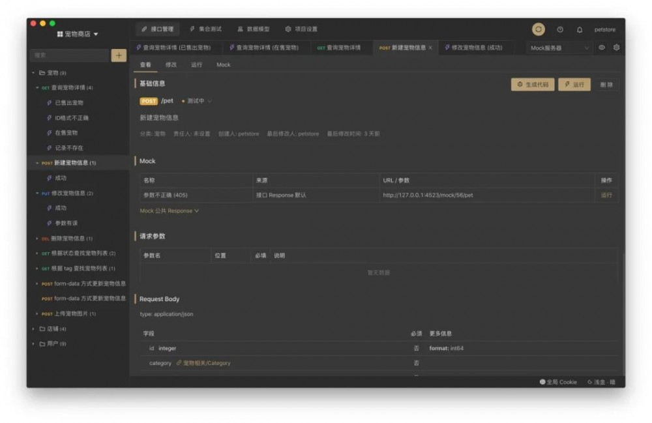Click the add icon next to the search box

click(x=117, y=57)
